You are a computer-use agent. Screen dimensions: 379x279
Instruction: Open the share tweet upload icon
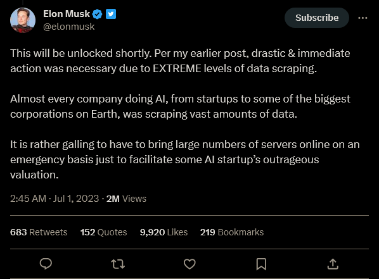coord(333,264)
